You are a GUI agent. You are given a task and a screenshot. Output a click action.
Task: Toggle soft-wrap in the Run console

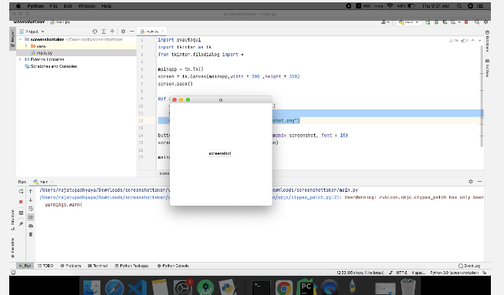click(31, 209)
